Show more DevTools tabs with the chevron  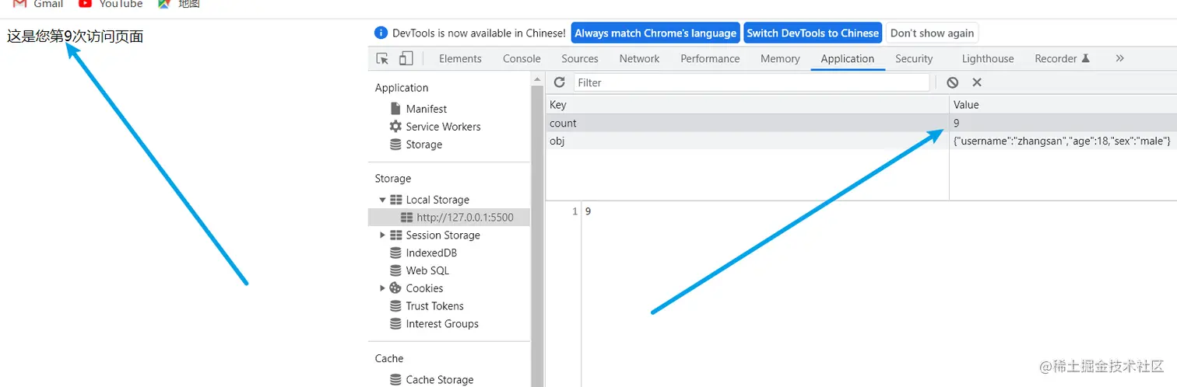[1119, 59]
